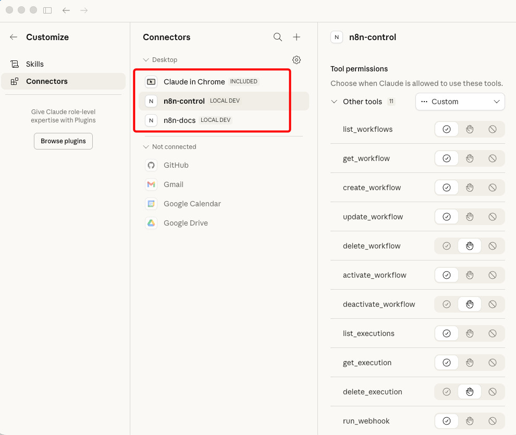Select the Claude in Chrome connector icon
The image size is (516, 435).
click(x=151, y=82)
